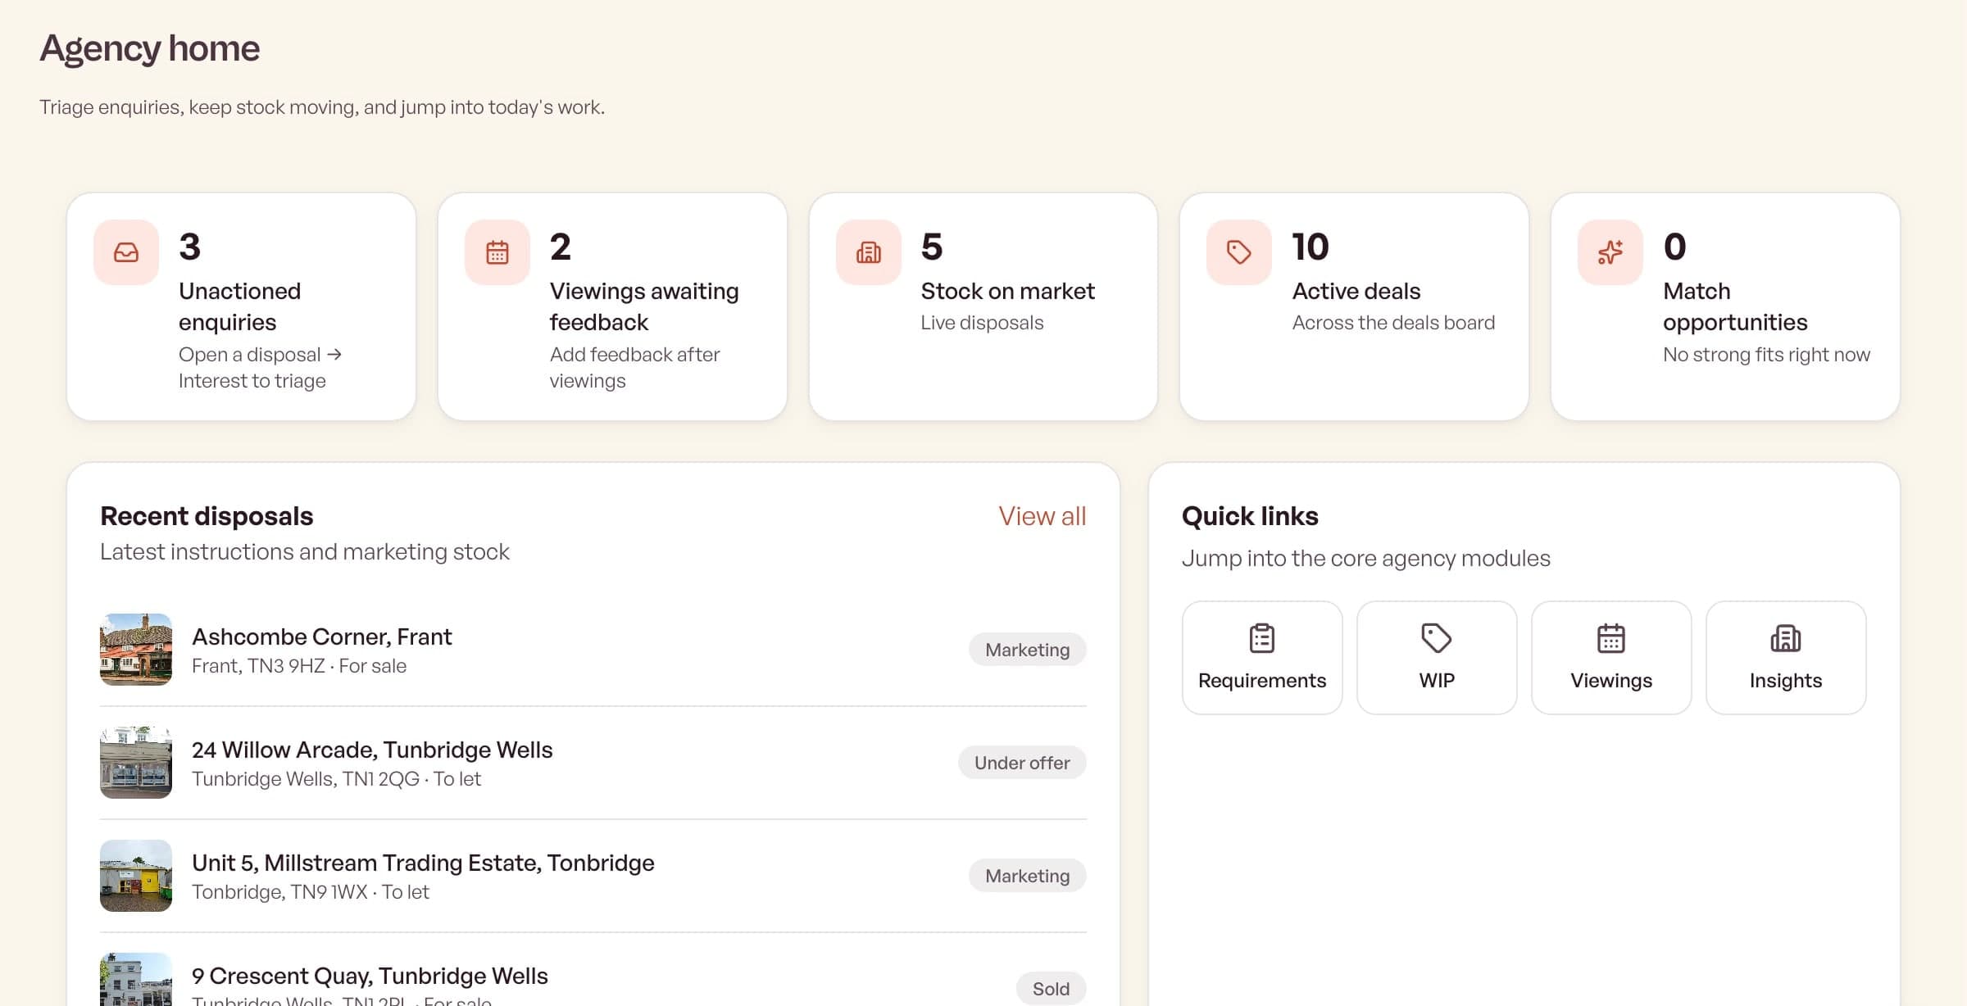
Task: Click the 9 Crescent Quay property thumbnail
Action: tap(136, 980)
